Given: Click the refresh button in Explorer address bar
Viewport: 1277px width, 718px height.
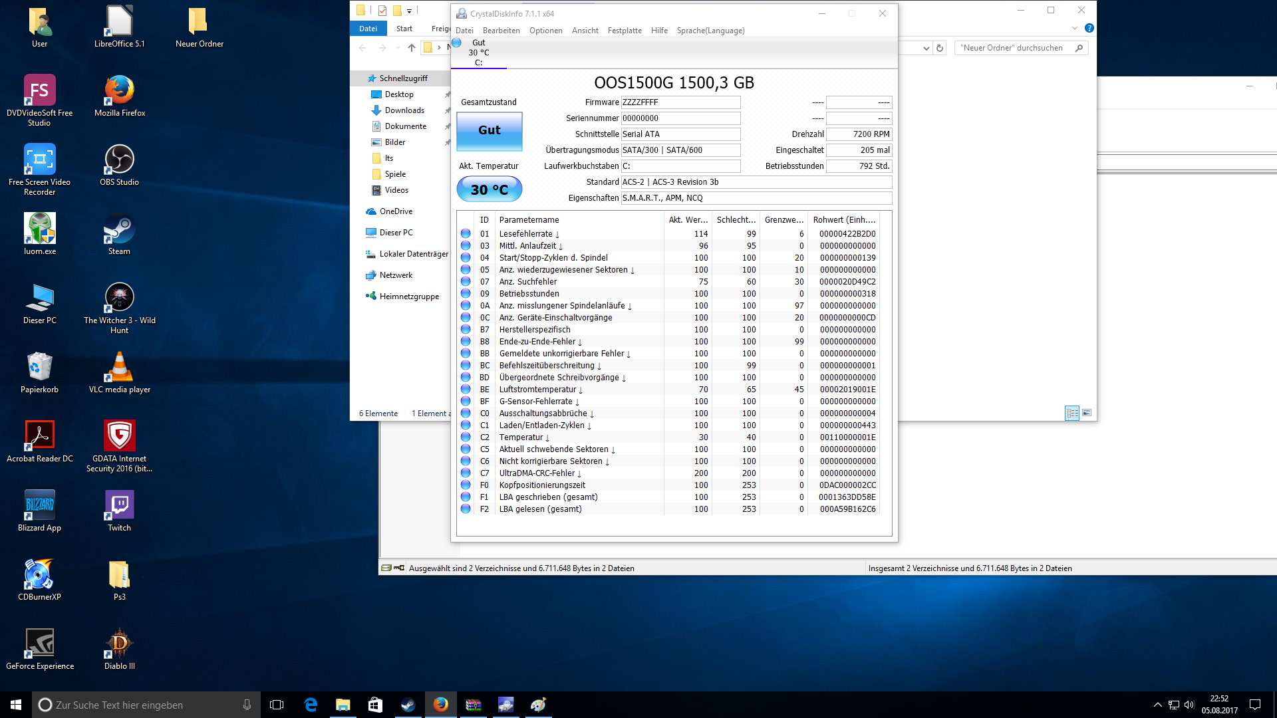Looking at the screenshot, I should click(x=940, y=48).
